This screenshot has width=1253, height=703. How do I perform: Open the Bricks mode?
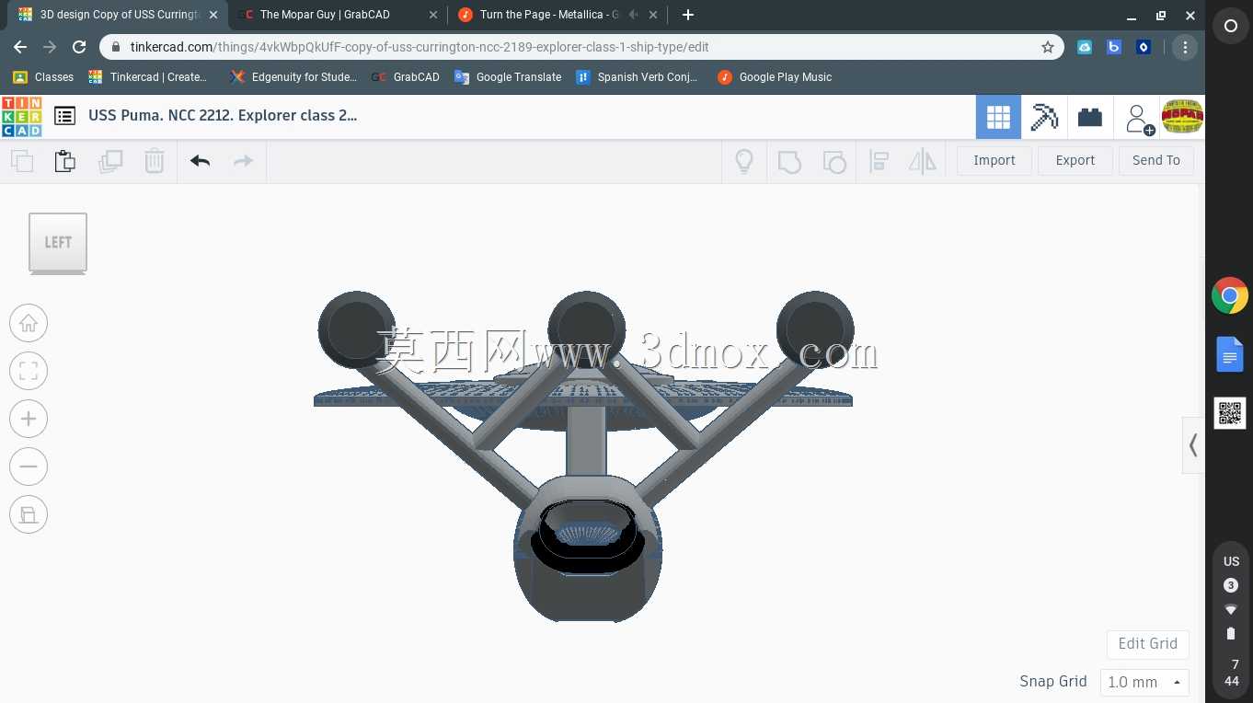(1090, 117)
